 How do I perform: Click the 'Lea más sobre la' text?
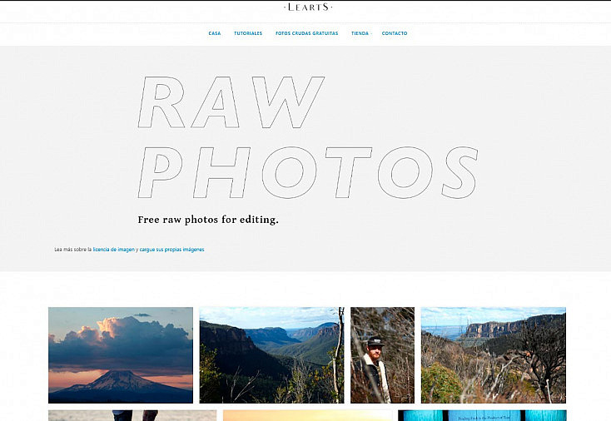click(x=73, y=250)
